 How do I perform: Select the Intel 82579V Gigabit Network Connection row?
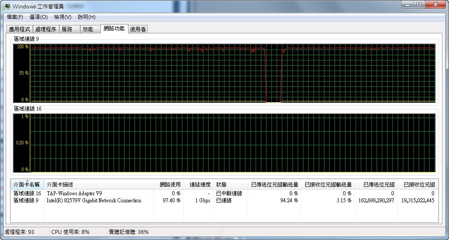tap(94, 201)
